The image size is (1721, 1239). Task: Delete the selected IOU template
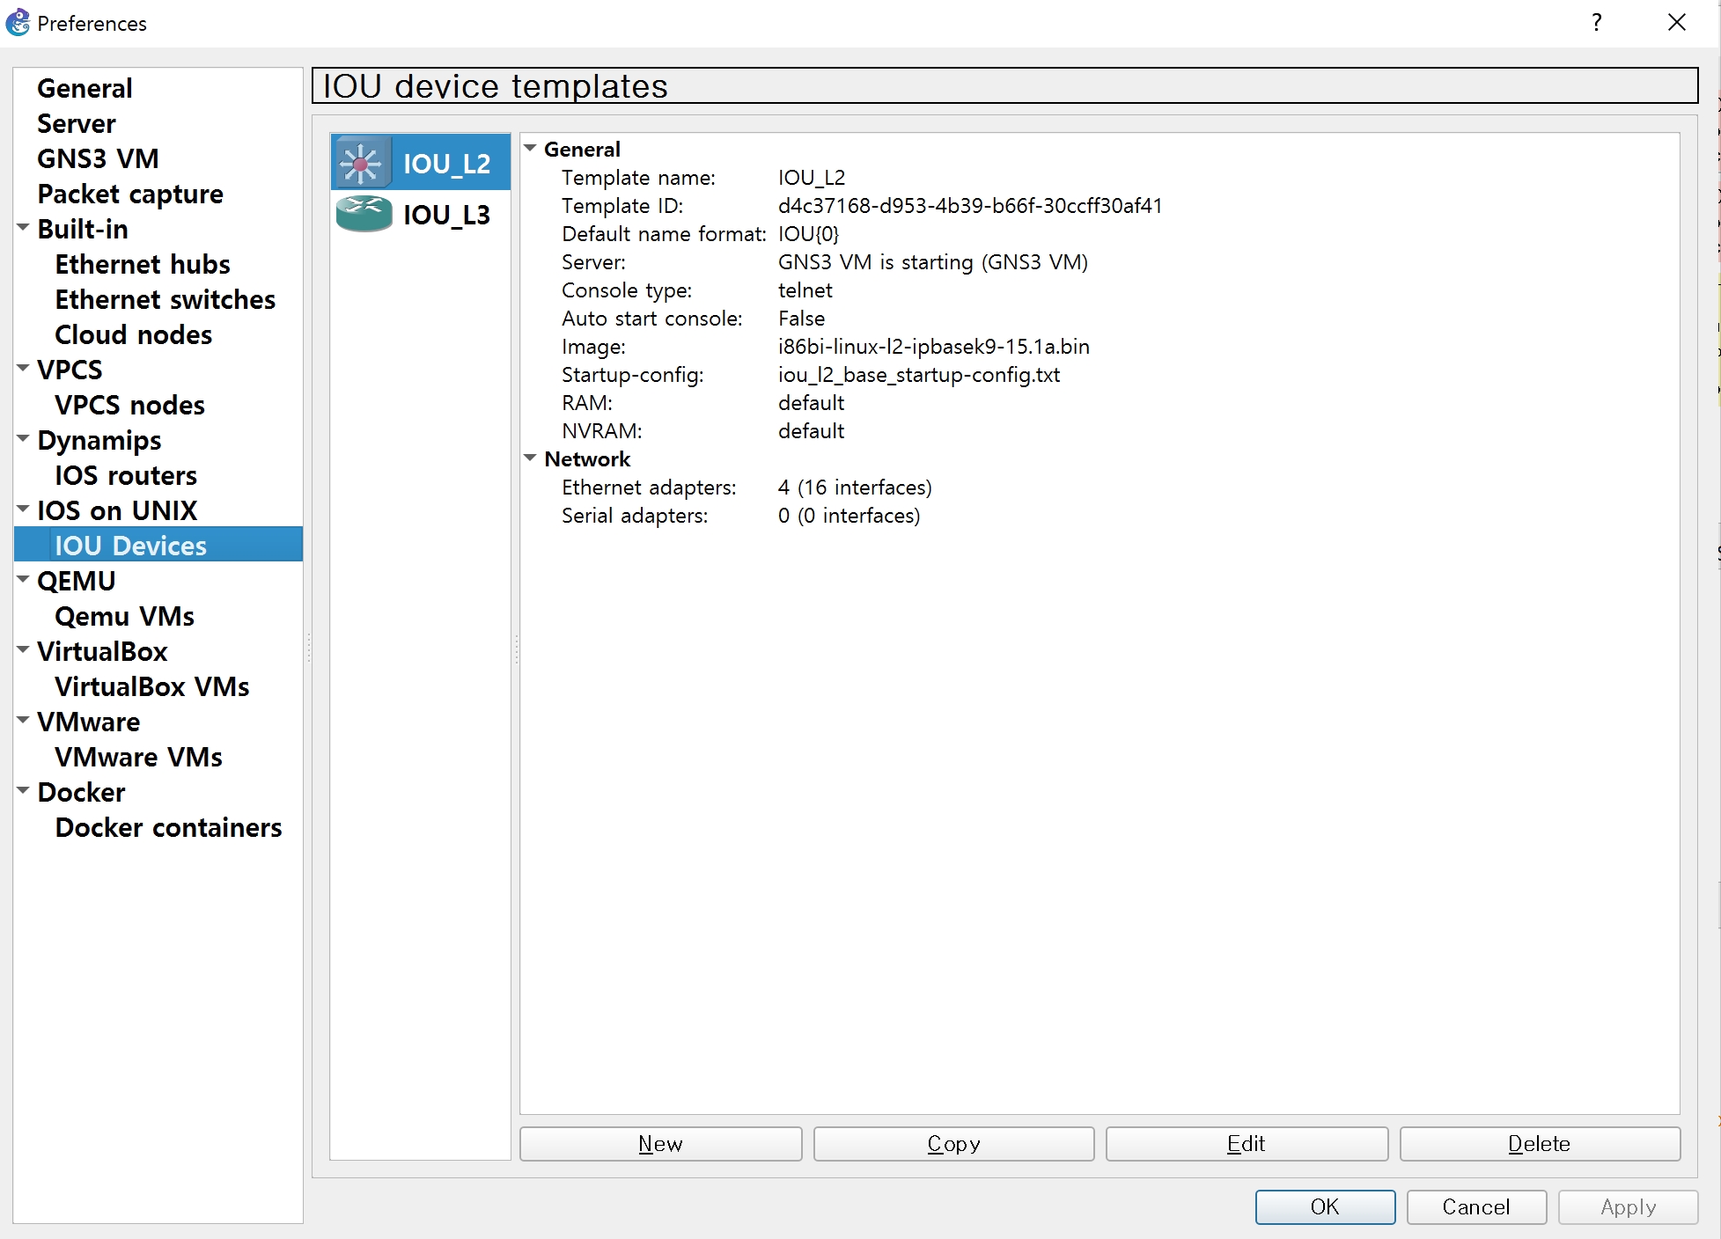coord(1539,1143)
